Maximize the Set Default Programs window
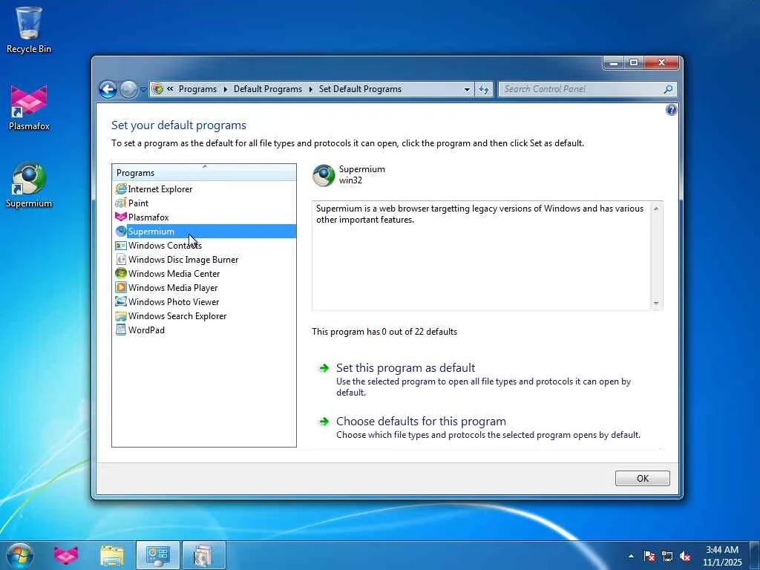This screenshot has width=760, height=570. [634, 63]
